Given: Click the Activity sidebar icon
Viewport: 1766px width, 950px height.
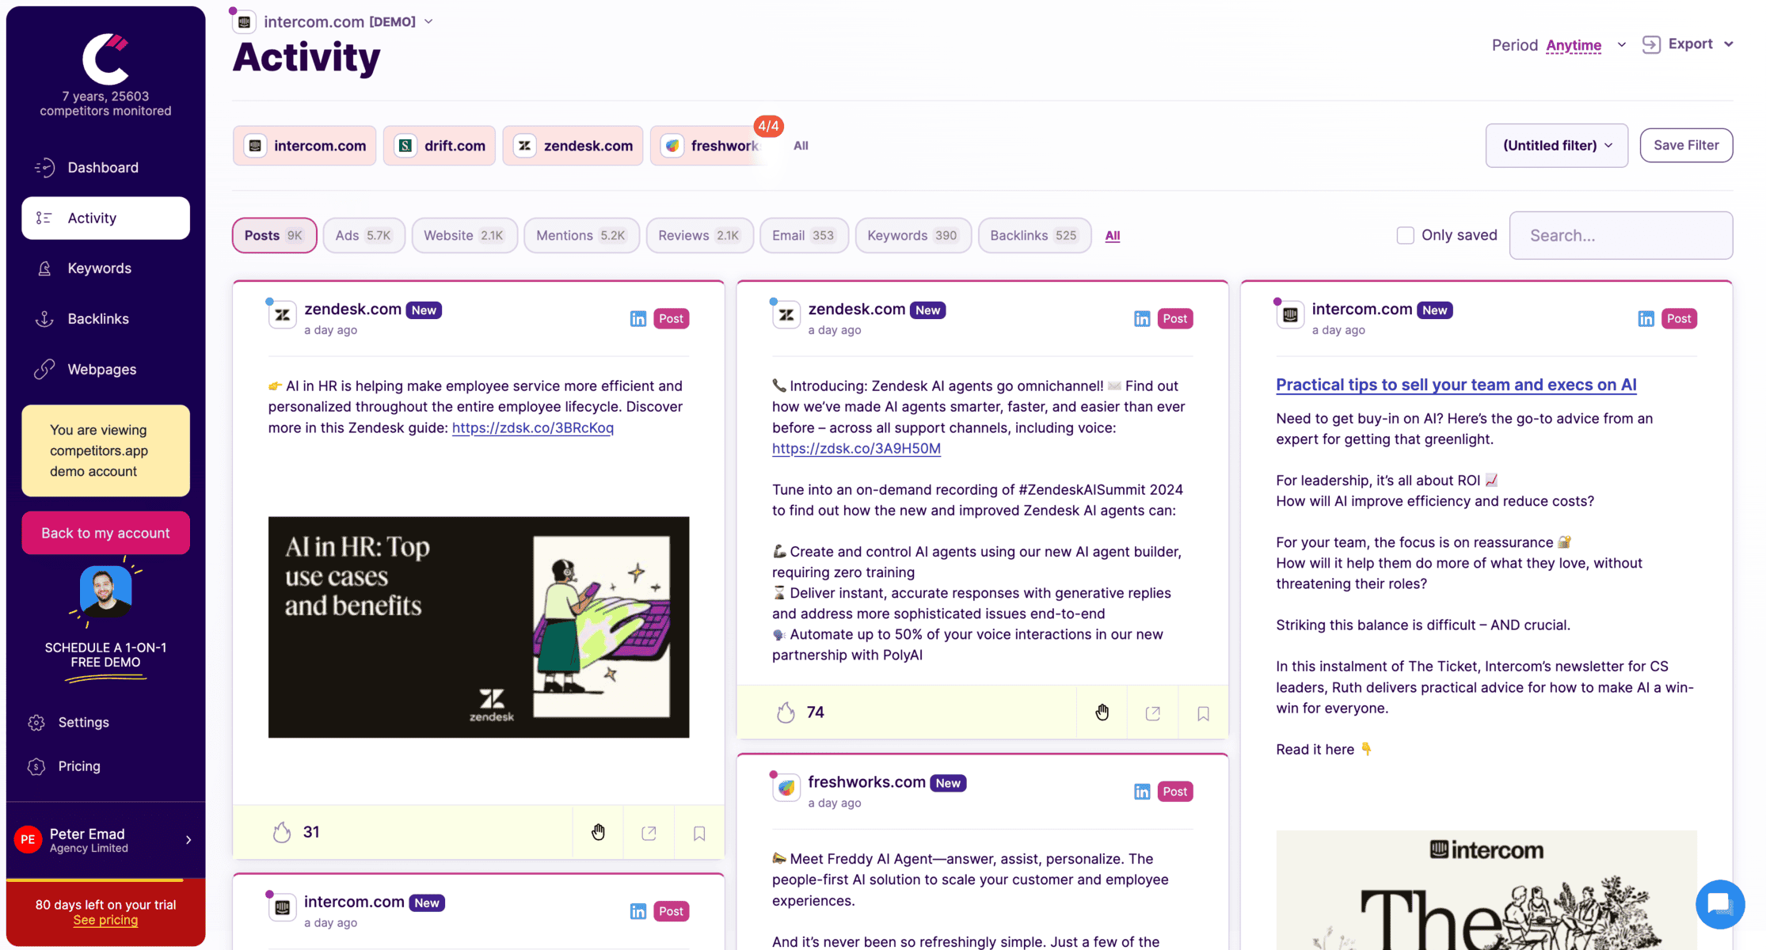Looking at the screenshot, I should pos(44,218).
